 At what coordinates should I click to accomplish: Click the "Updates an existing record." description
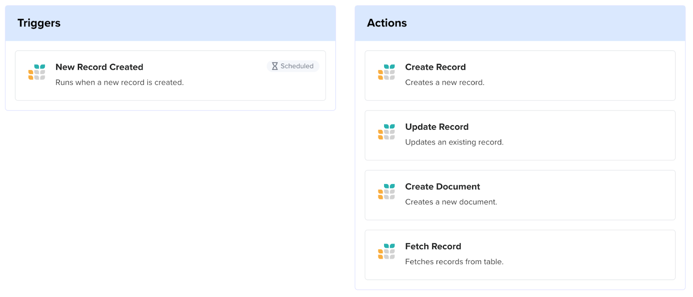(454, 142)
